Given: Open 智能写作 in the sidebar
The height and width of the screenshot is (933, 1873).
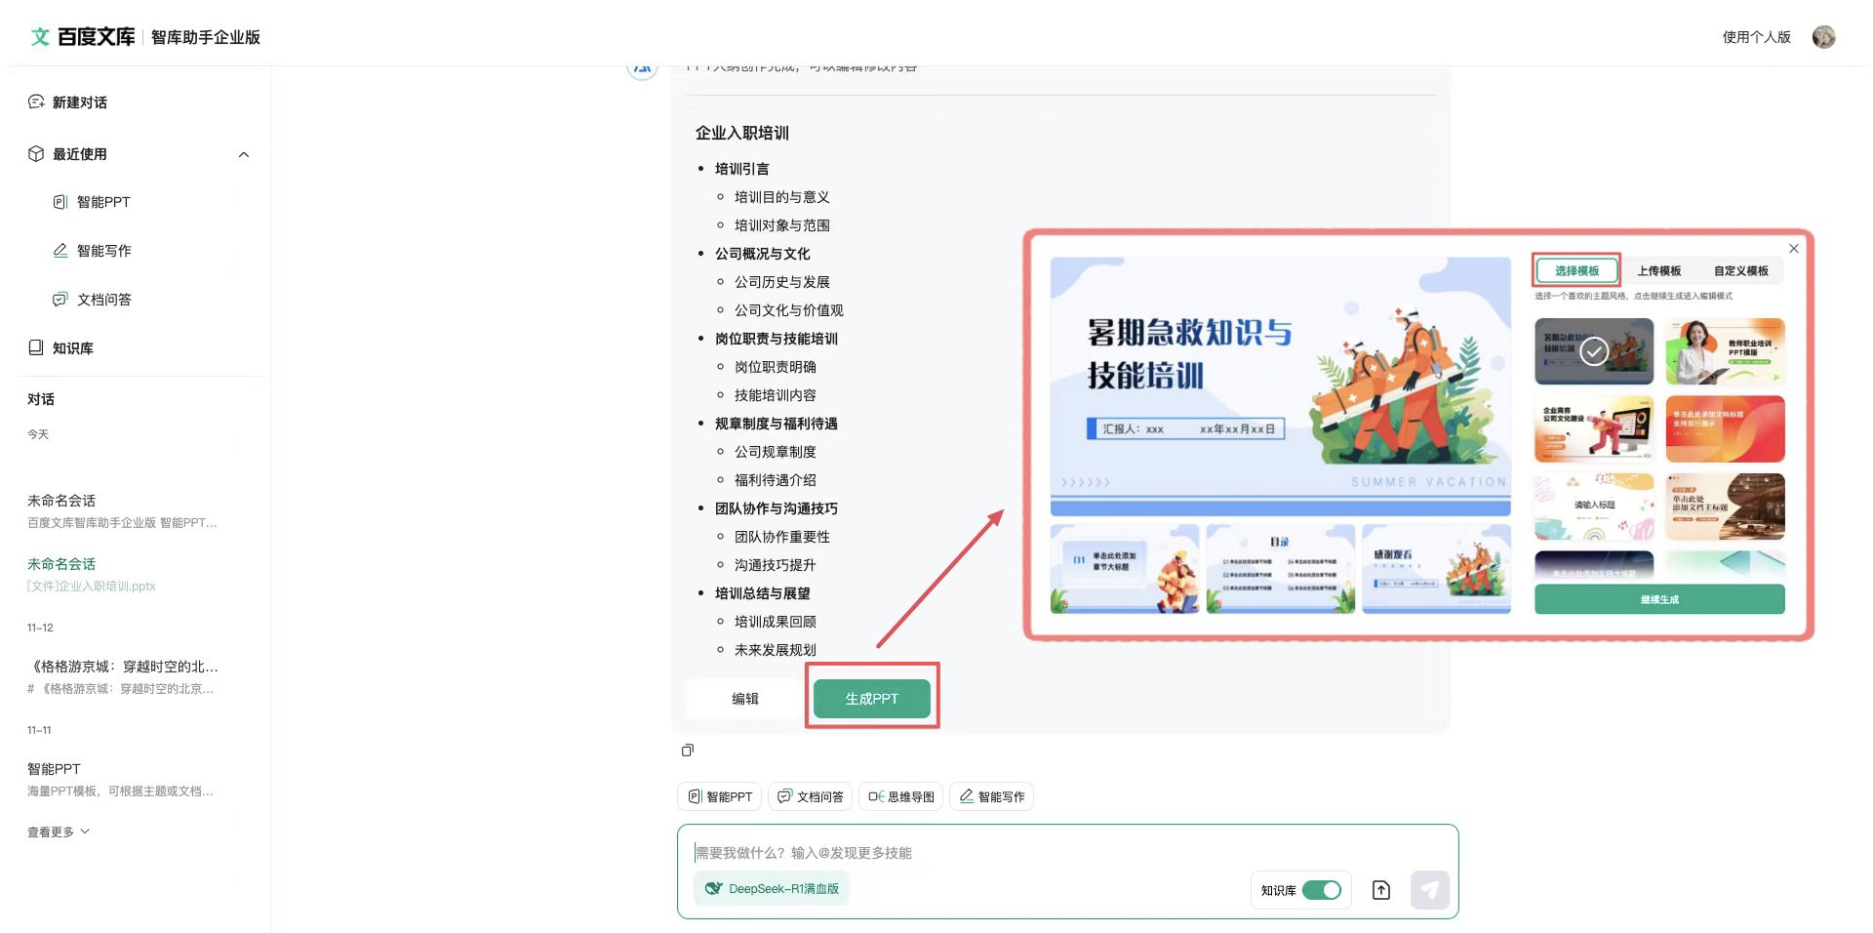Looking at the screenshot, I should [92, 251].
